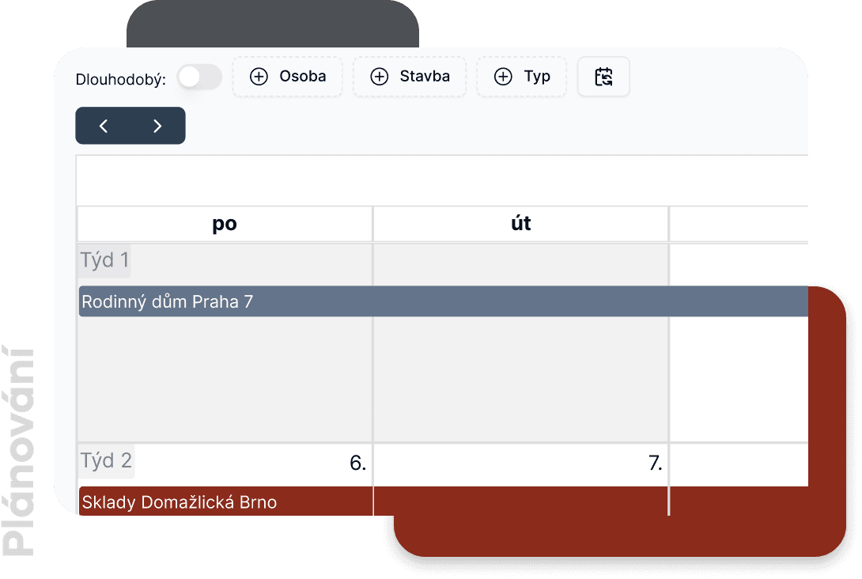The height and width of the screenshot is (579, 862).
Task: Select the 'út' day column header
Action: (x=520, y=224)
